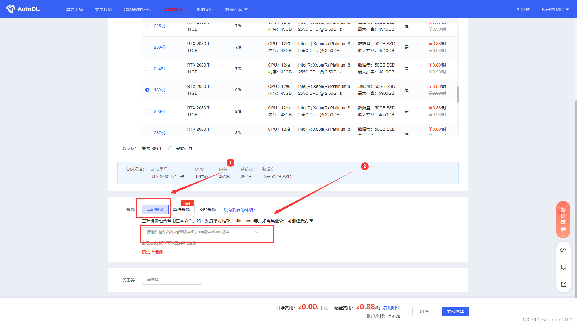The height and width of the screenshot is (325, 577).
Task: Click the 最大扩容: 4810GB text
Action: point(376,72)
